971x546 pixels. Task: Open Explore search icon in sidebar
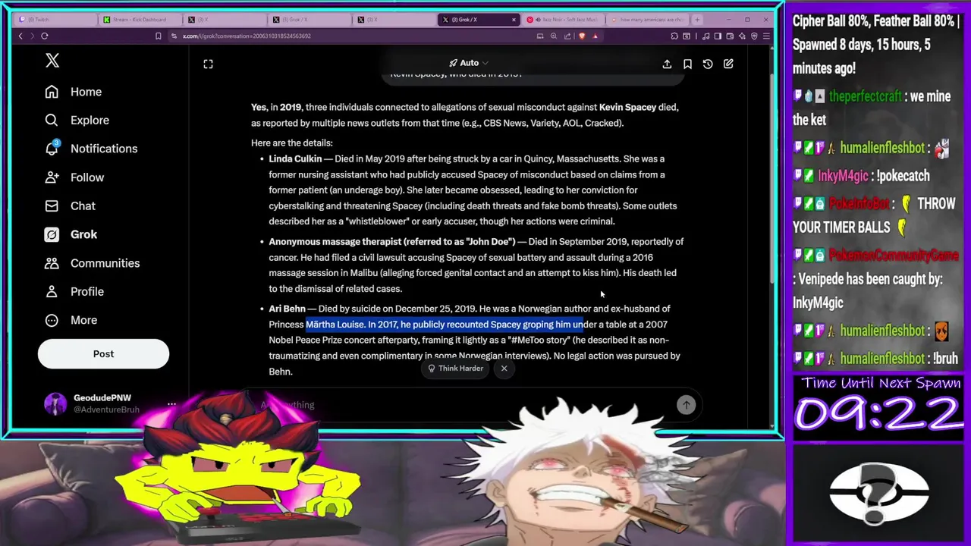(52, 120)
